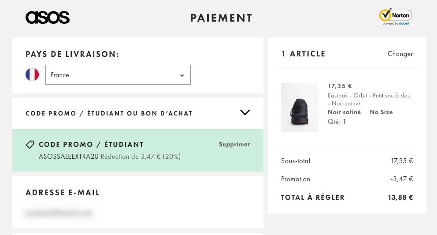Click the dropdown arrow in country selector

point(182,75)
